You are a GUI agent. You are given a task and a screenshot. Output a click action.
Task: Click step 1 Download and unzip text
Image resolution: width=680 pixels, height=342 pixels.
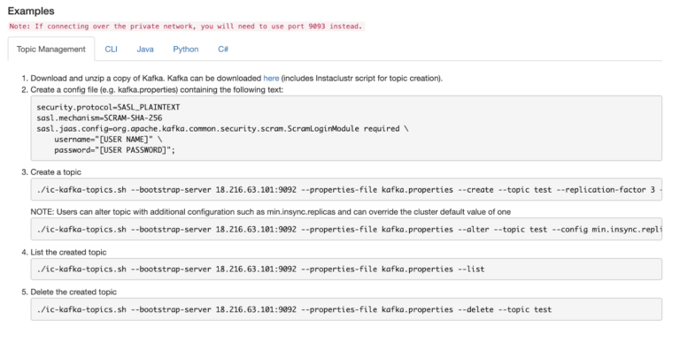(x=236, y=79)
